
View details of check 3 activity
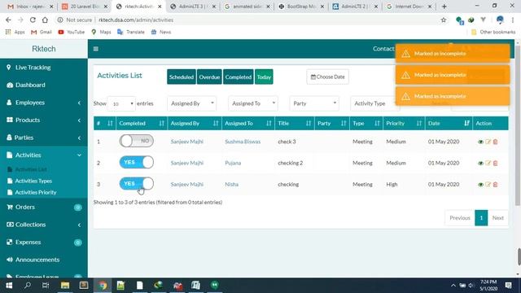(x=480, y=142)
